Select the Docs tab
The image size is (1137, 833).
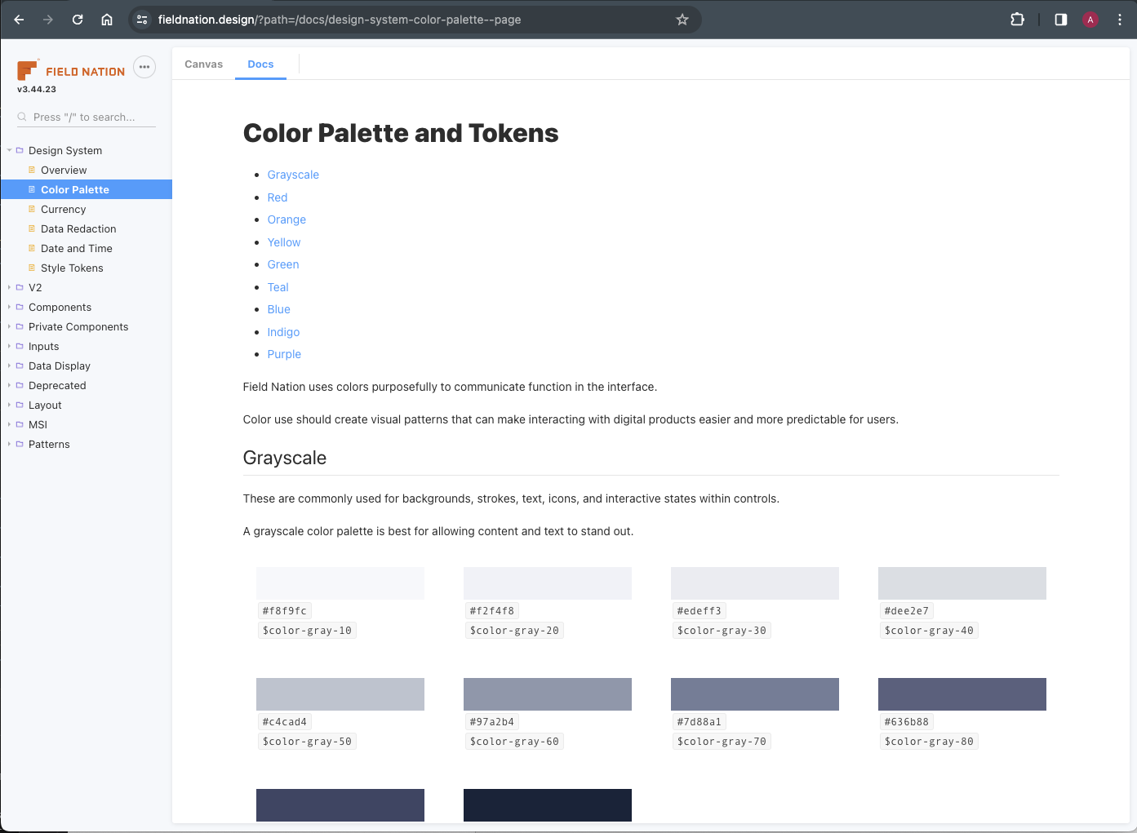[x=260, y=64]
